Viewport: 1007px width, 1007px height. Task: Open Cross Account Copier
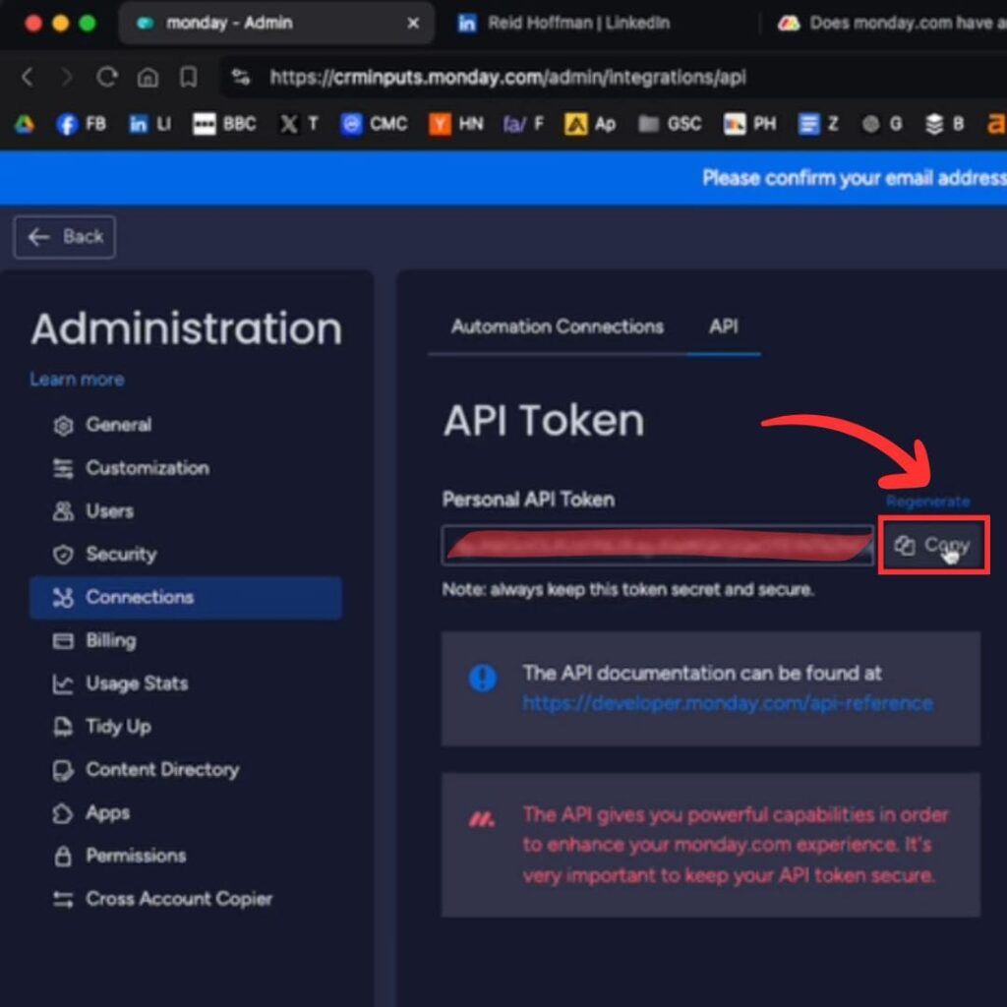coord(162,899)
